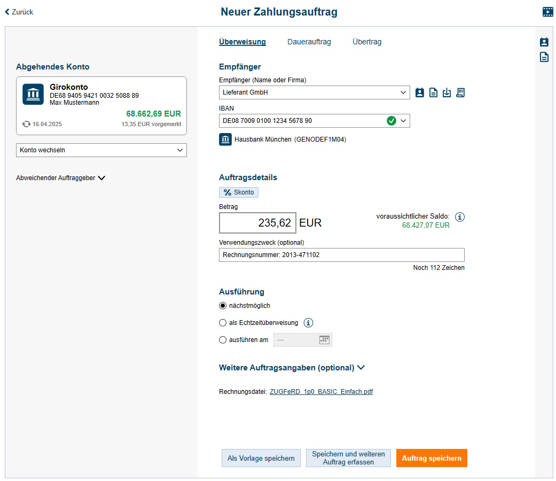Screen dimensions: 556x481
Task: Click the orange 'Auftrag speichern' button
Action: coord(432,458)
